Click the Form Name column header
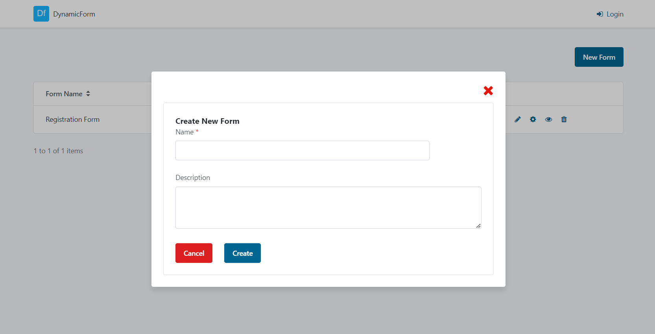Viewport: 655px width, 334px height. [64, 94]
